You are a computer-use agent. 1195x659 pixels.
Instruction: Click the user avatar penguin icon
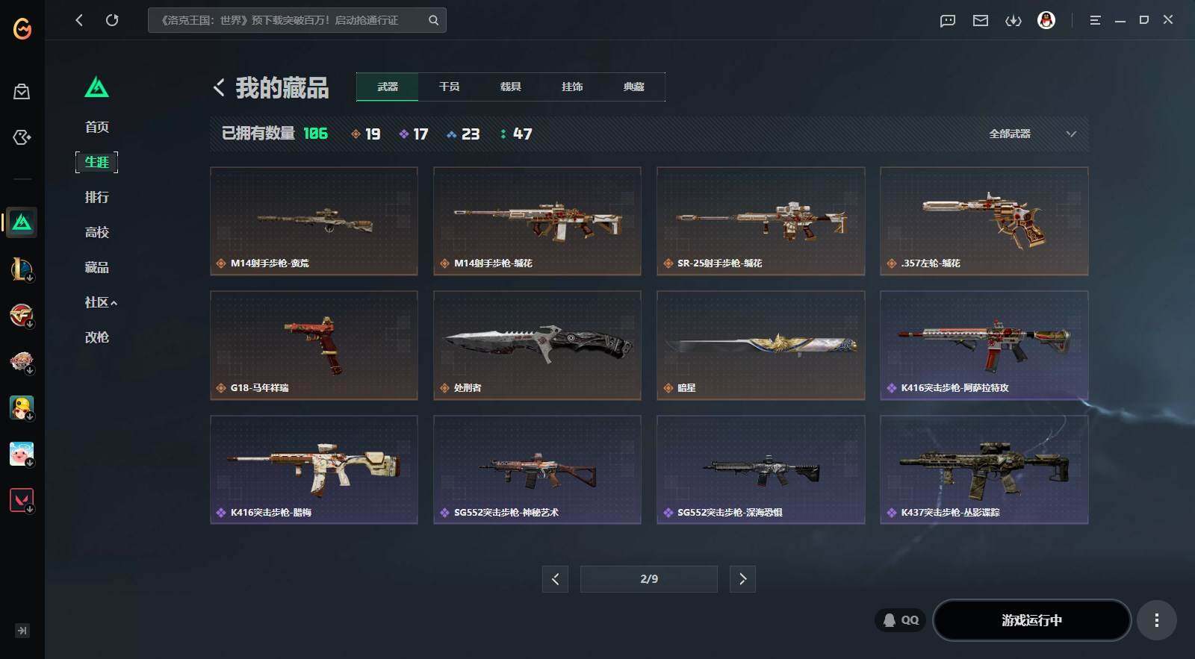[x=1046, y=20]
